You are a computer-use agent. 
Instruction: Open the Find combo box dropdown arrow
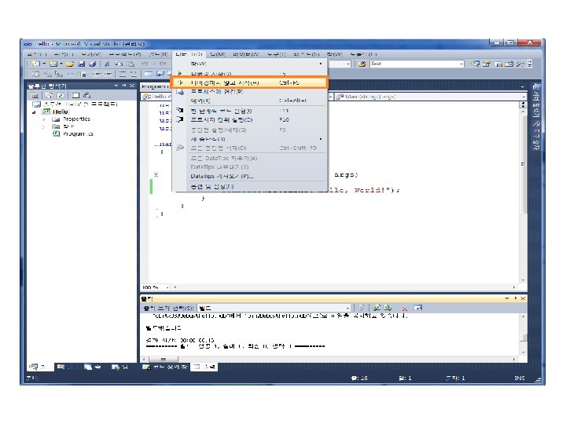coord(461,64)
